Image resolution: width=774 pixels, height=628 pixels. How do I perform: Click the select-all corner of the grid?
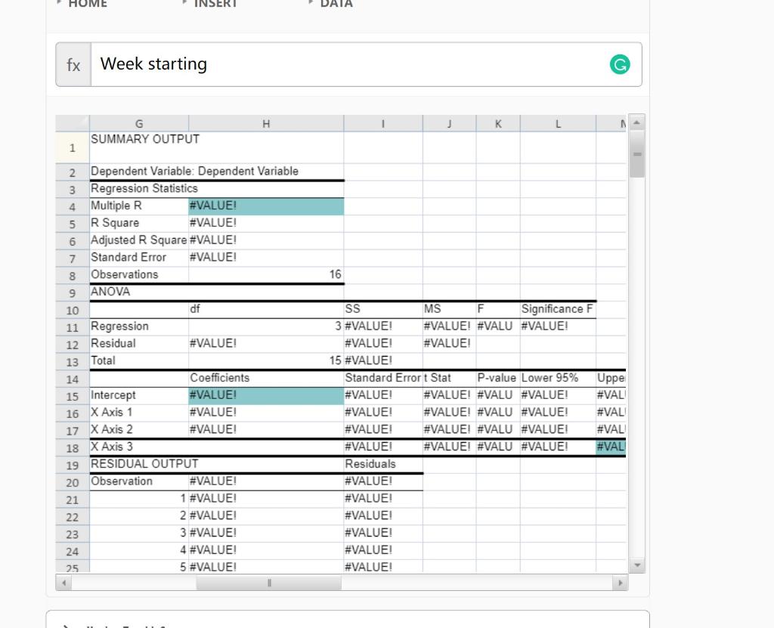click(x=73, y=123)
